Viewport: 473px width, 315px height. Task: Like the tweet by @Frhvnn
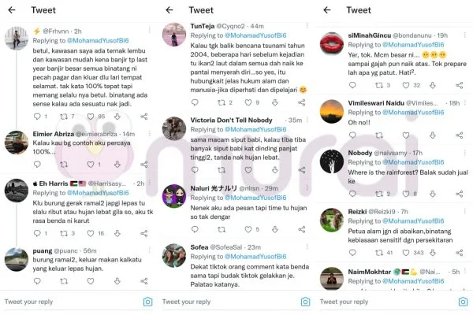pyautogui.click(x=91, y=117)
